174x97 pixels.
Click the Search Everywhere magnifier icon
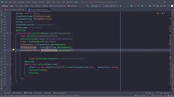tap(169, 6)
